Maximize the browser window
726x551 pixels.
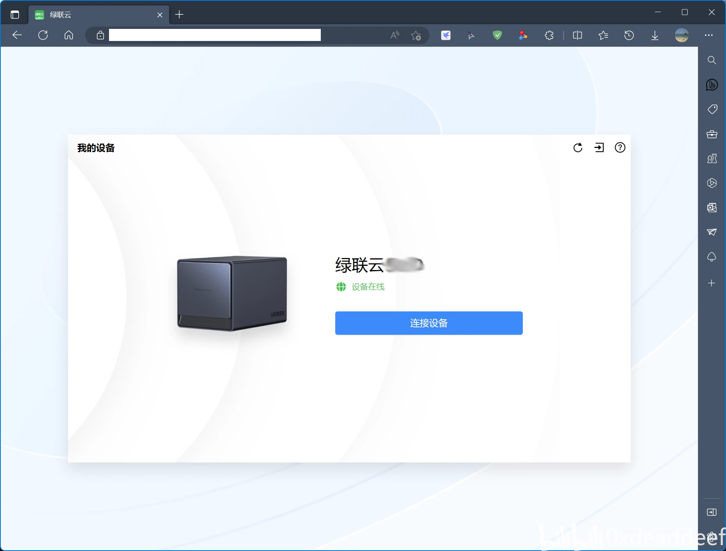(x=685, y=12)
